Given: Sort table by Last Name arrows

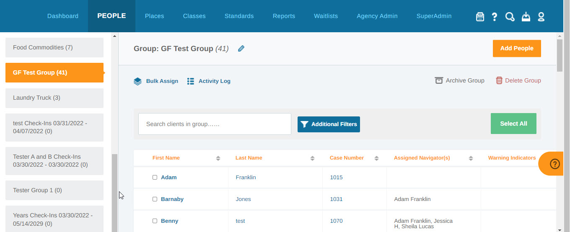Looking at the screenshot, I should point(312,158).
